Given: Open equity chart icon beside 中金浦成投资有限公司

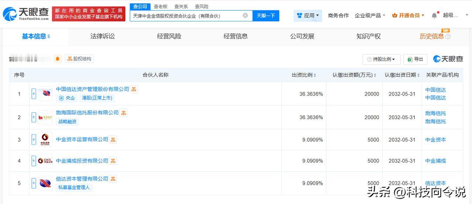Looking at the screenshot, I should pyautogui.click(x=113, y=161).
